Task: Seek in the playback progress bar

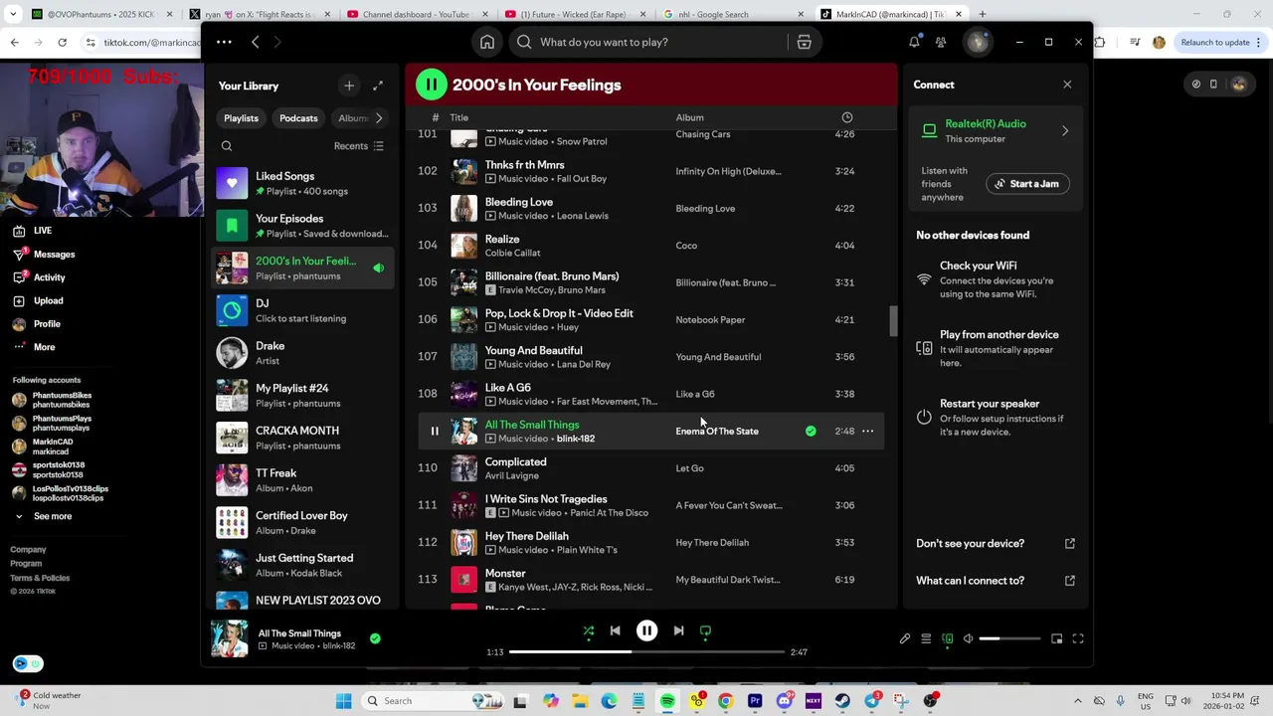Action: click(x=646, y=652)
